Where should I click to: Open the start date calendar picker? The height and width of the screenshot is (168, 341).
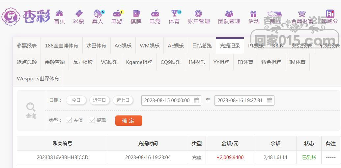(196, 100)
